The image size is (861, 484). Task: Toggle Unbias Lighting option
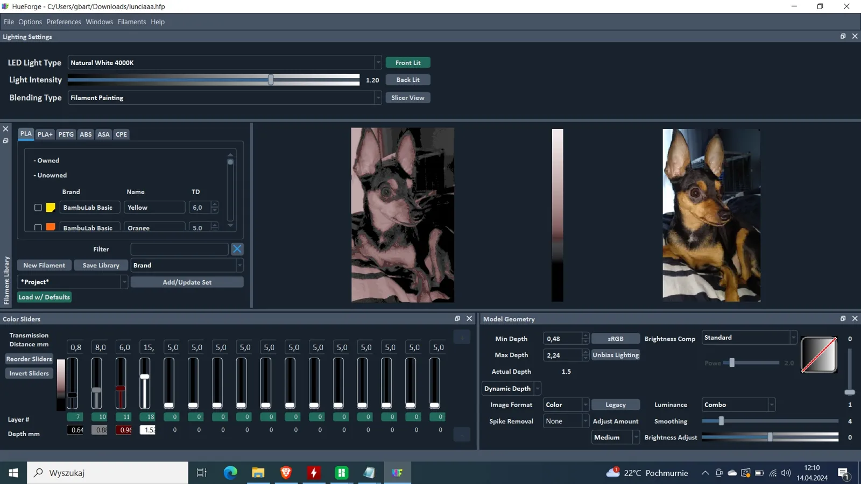click(616, 355)
